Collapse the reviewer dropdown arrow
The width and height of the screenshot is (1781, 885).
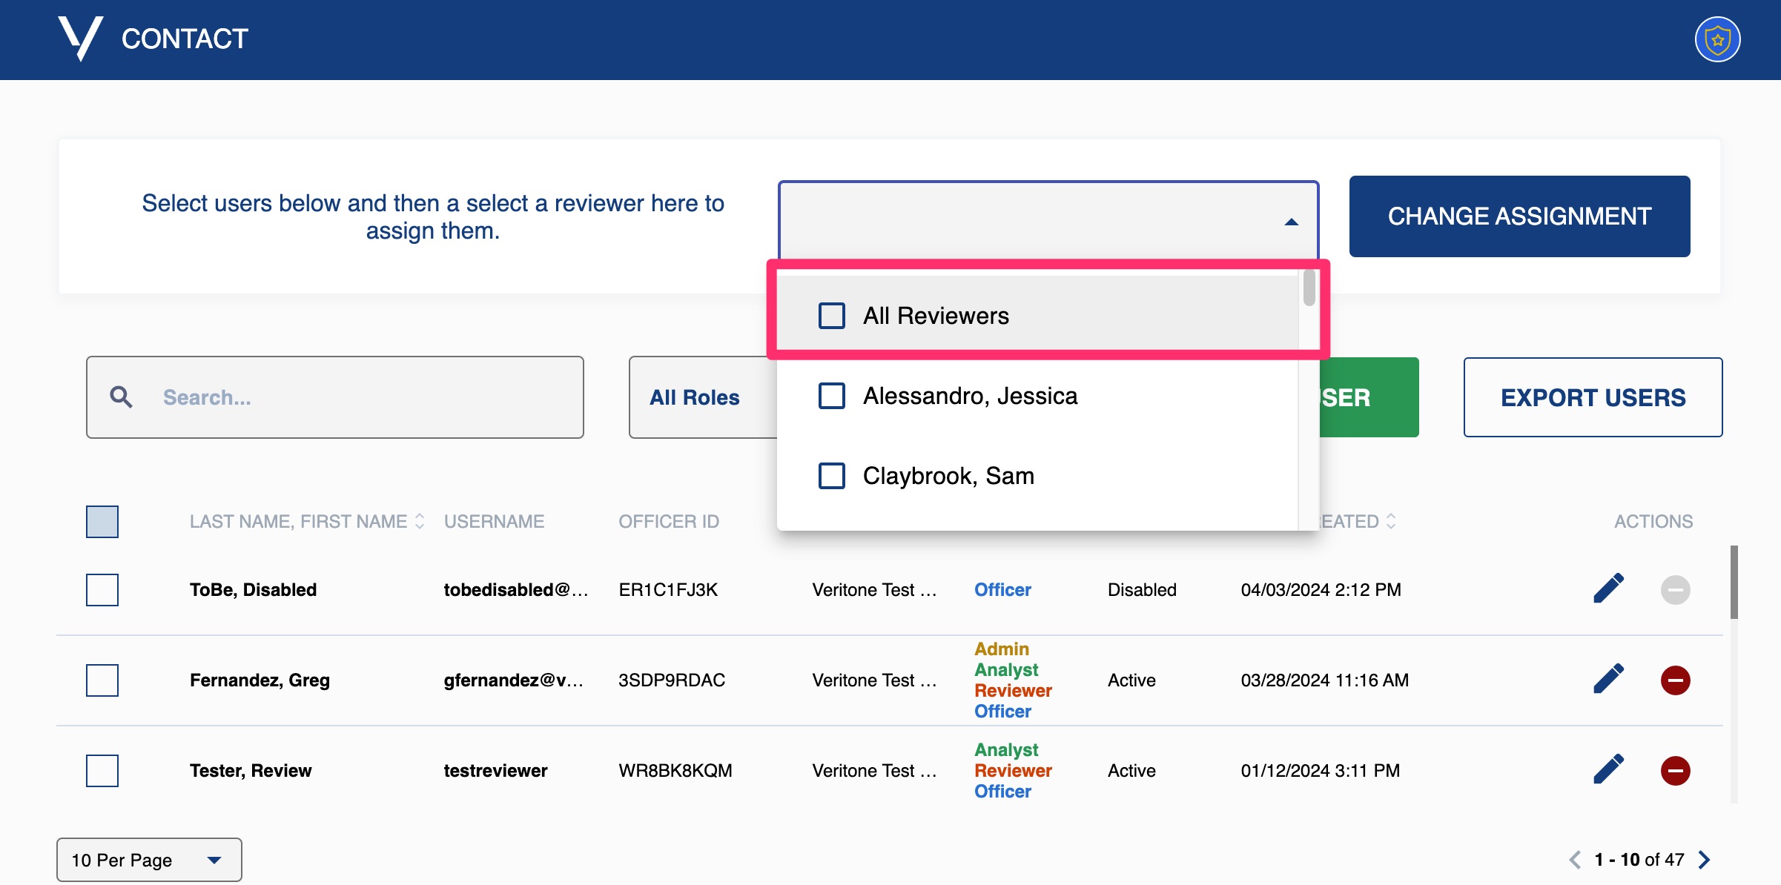tap(1292, 222)
